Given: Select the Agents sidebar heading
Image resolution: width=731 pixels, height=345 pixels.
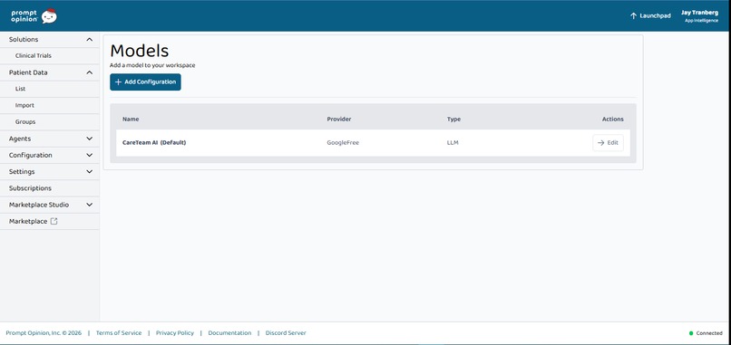Looking at the screenshot, I should (20, 139).
